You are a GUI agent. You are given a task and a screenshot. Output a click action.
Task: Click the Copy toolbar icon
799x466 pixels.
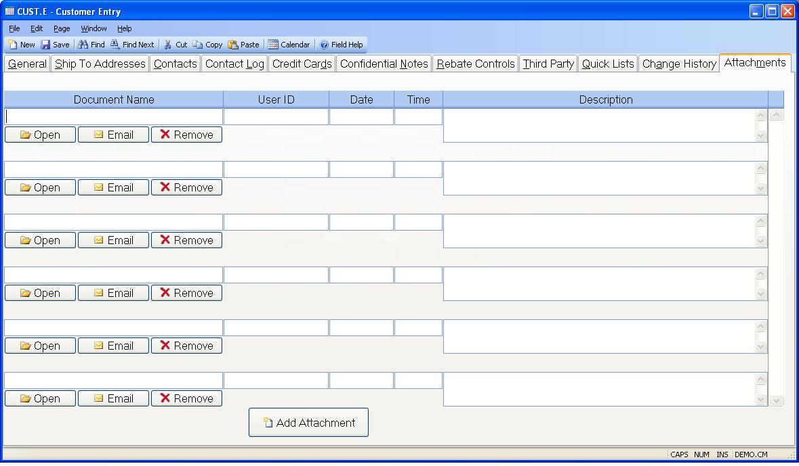coord(198,45)
